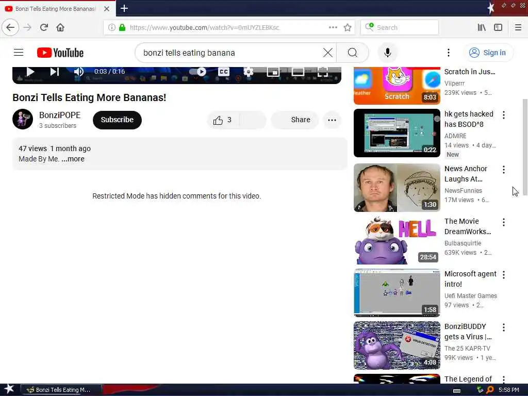Open the BonziPOPE channel name link

point(60,115)
